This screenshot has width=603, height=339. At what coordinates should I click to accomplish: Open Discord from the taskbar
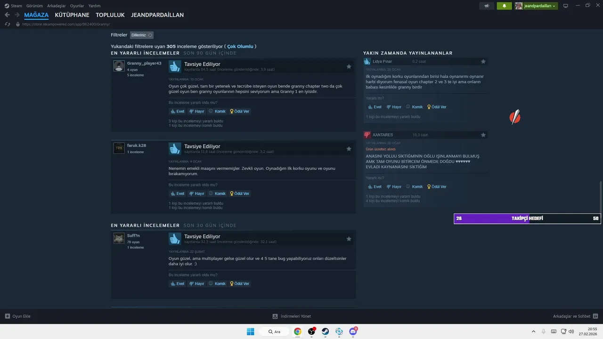point(353,331)
